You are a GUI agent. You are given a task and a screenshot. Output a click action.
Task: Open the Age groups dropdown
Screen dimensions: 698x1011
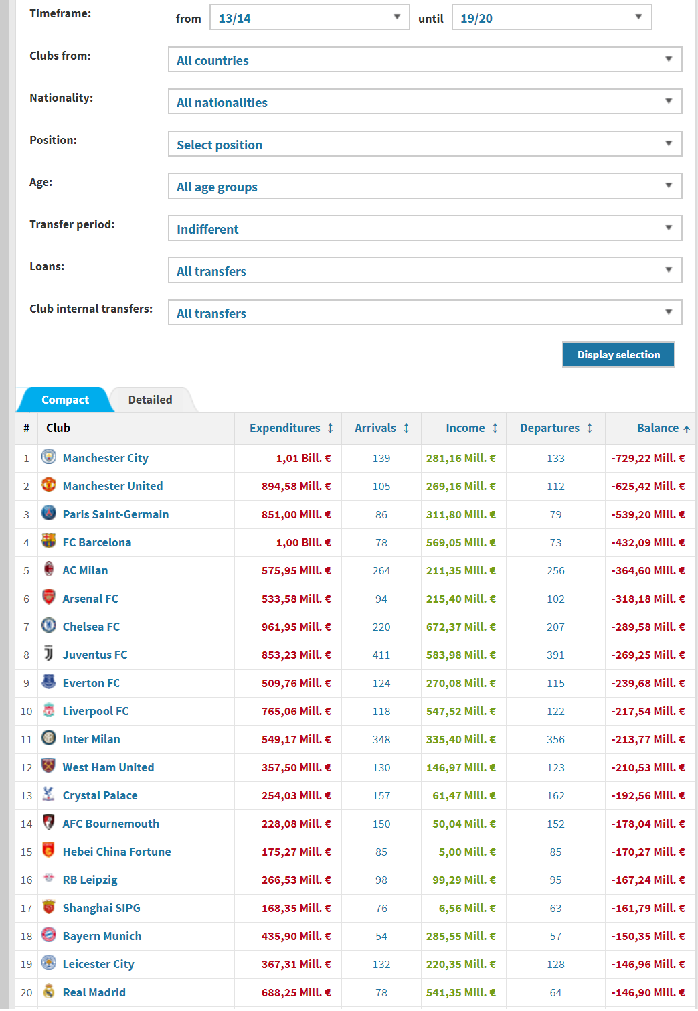425,186
